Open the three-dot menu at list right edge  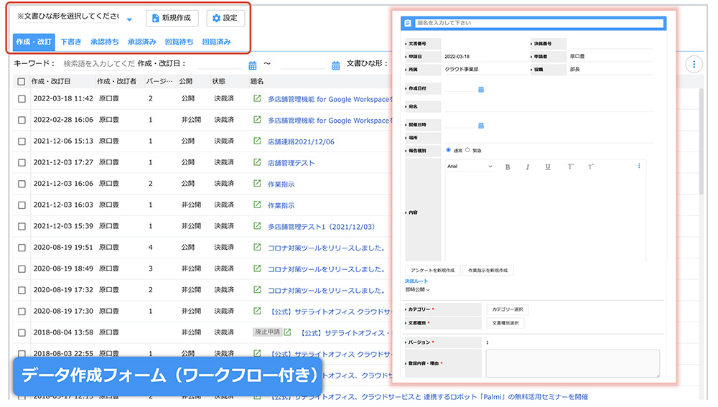tap(694, 64)
